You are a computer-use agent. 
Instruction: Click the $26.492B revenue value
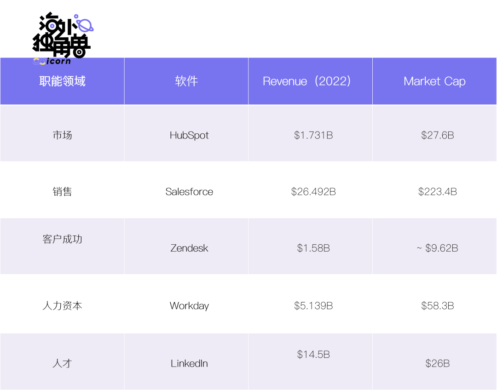point(313,192)
